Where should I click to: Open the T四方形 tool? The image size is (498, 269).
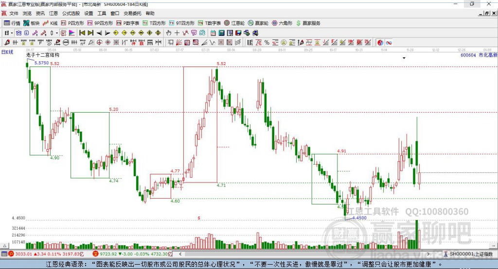point(154,23)
